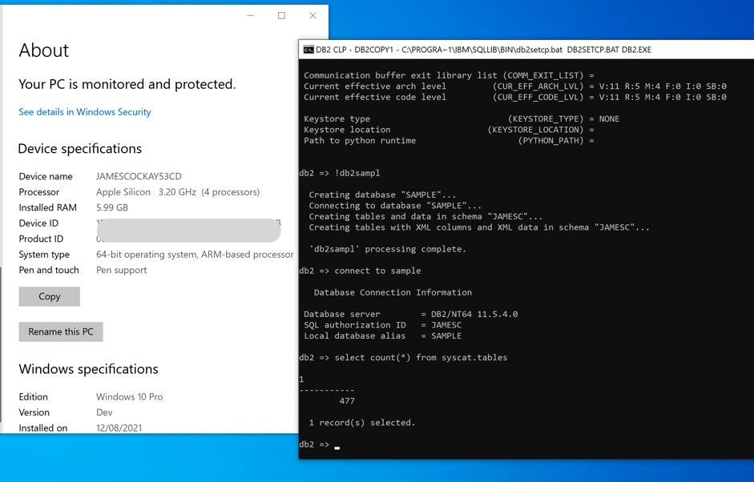
Task: Click the KEYSTORE_TYPE = NONE line
Action: click(462, 118)
